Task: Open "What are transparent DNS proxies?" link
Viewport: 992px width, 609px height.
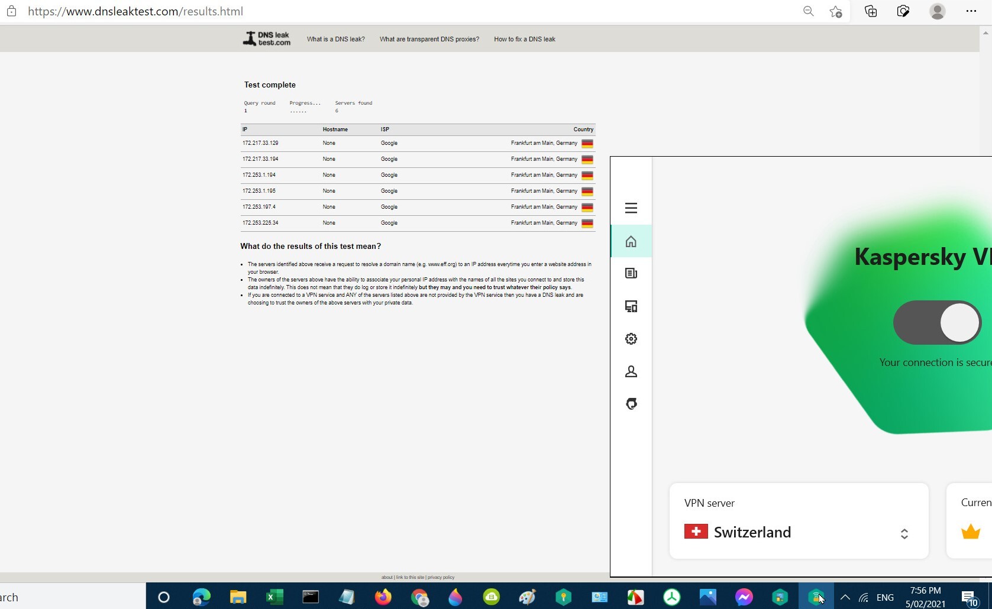Action: click(429, 39)
